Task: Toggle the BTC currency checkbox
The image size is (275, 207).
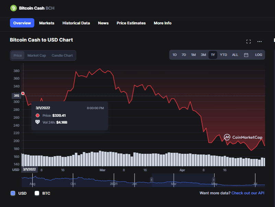Action: click(x=37, y=193)
